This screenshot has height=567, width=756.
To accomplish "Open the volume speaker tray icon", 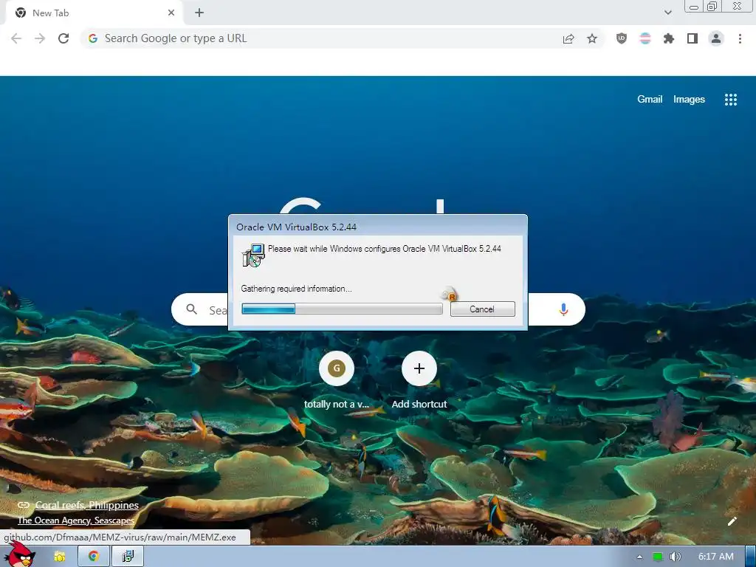I will tap(676, 557).
